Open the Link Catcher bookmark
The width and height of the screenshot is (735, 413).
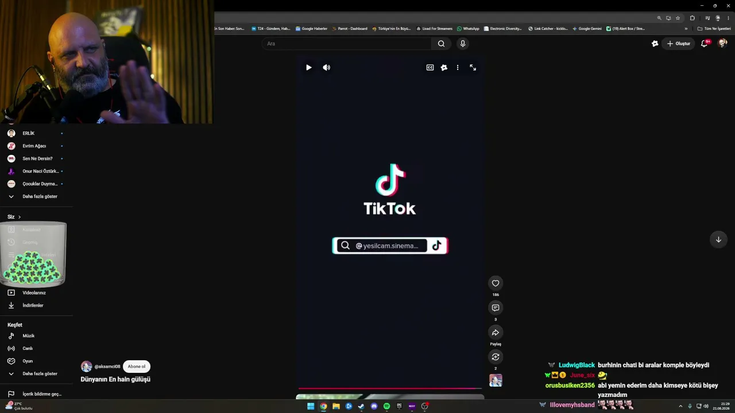(548, 29)
